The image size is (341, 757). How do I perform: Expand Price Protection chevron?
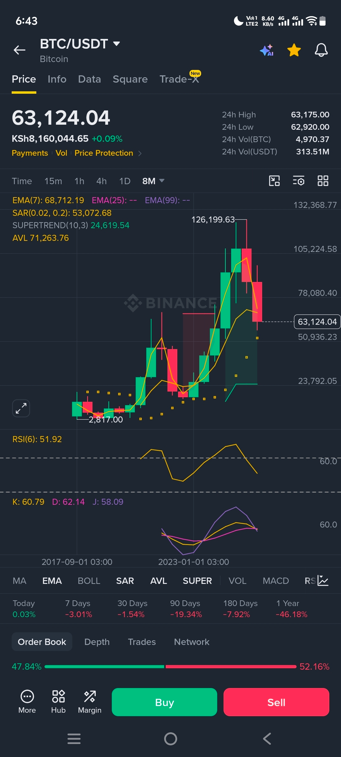pyautogui.click(x=140, y=153)
